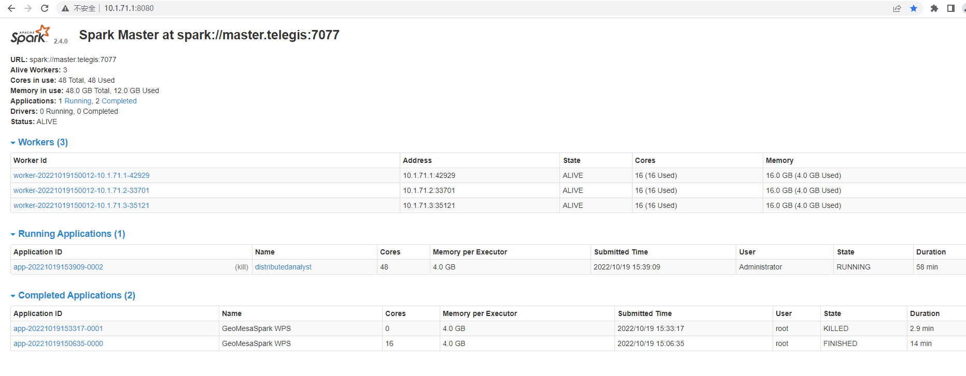Open worker-20221019150012-10.1.71.1-42929

click(x=81, y=175)
